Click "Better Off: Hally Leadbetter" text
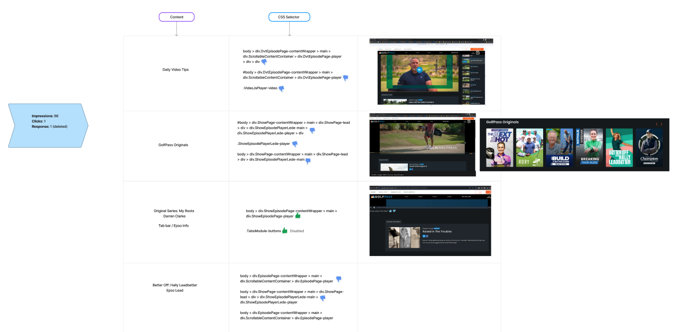 point(175,285)
